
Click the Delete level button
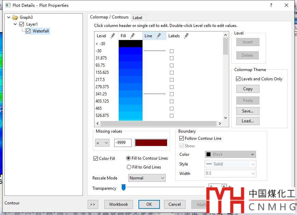(x=247, y=55)
